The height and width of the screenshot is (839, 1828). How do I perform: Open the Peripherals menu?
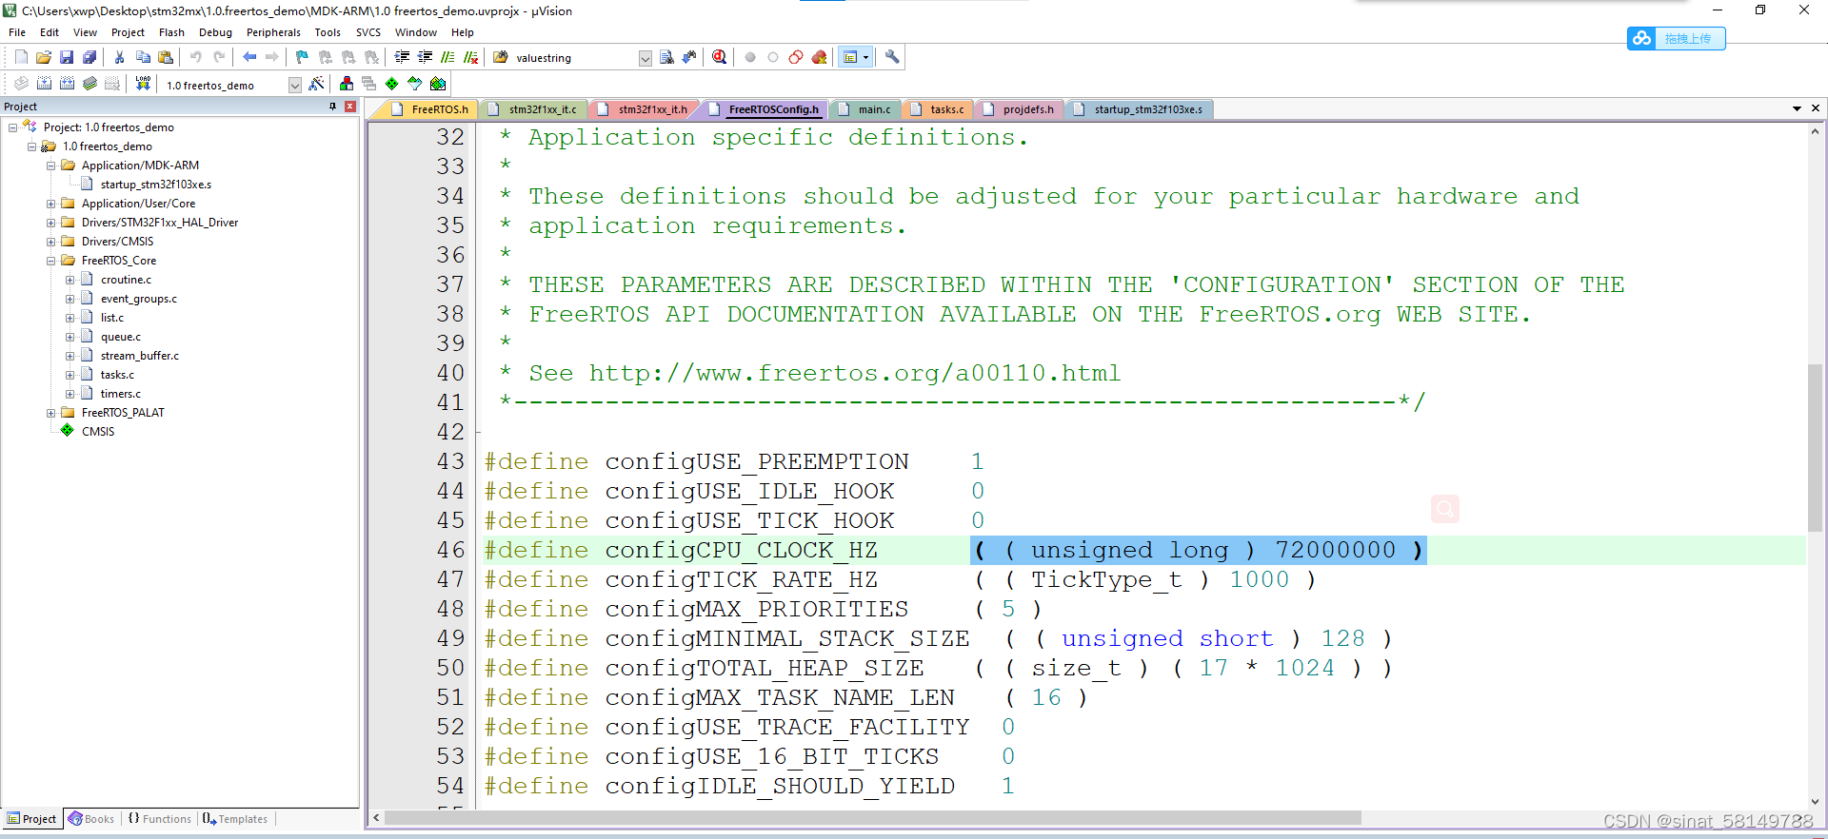(273, 32)
